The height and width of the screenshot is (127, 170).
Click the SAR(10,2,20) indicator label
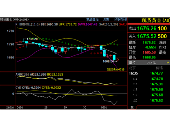108,24
